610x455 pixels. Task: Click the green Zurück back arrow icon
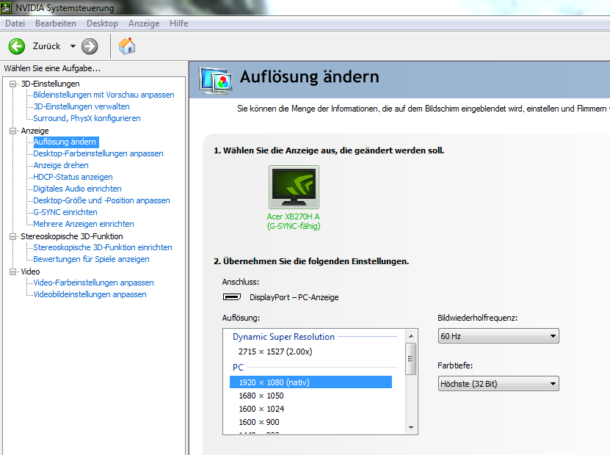point(17,46)
